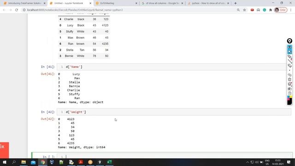Open the Extensions puzzle-piece menu

point(271,10)
